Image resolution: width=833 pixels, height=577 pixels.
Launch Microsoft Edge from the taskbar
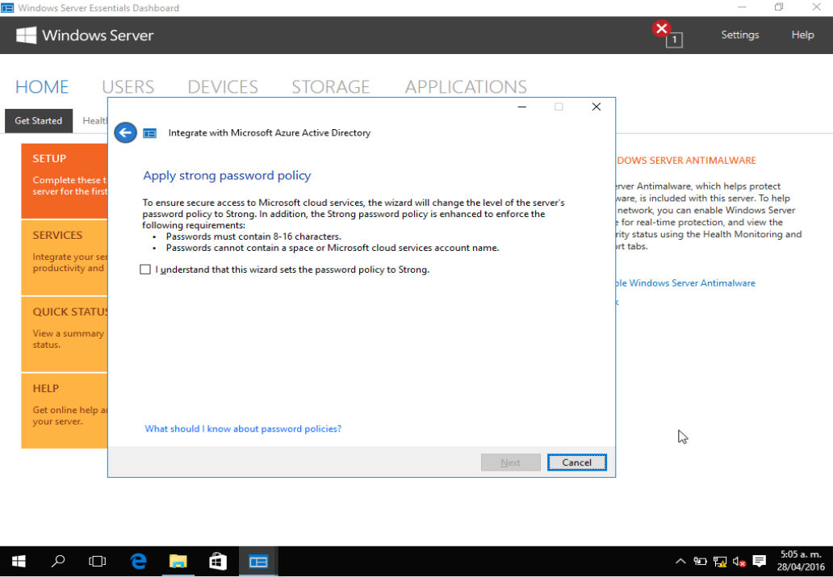(137, 560)
